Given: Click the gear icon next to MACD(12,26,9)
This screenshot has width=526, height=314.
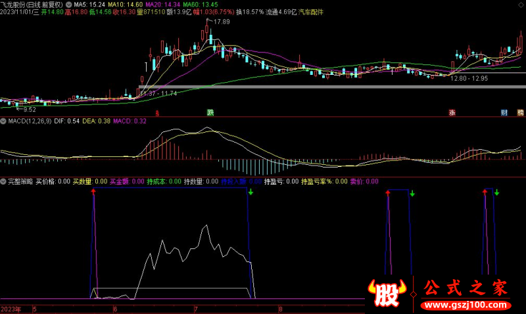Looking at the screenshot, I should pos(3,121).
